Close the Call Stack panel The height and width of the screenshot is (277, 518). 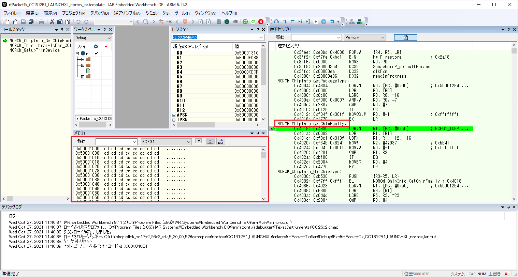(x=68, y=29)
